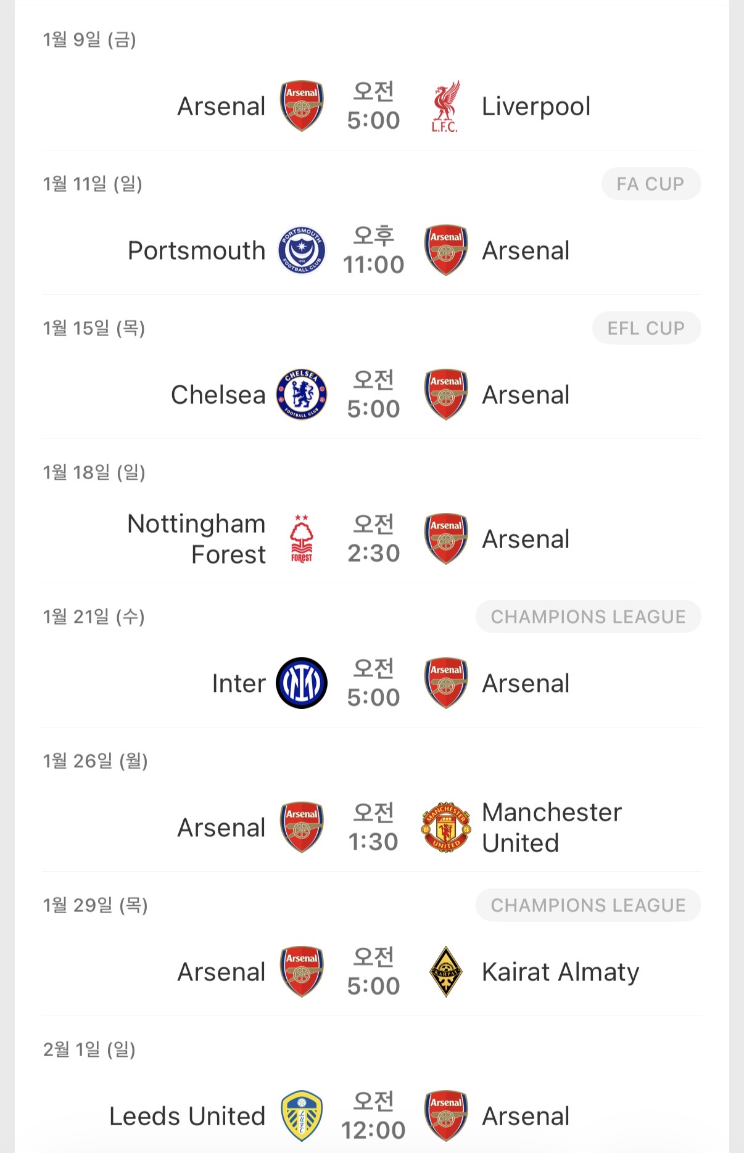Click the Manchester United crest
The width and height of the screenshot is (744, 1153).
click(445, 827)
